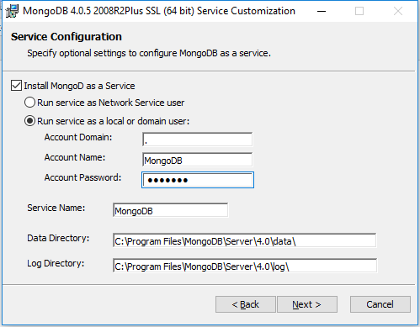Click the Service Name input field

(x=171, y=210)
